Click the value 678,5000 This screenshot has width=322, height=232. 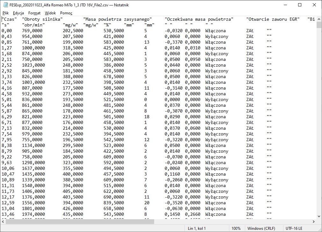click(114, 77)
